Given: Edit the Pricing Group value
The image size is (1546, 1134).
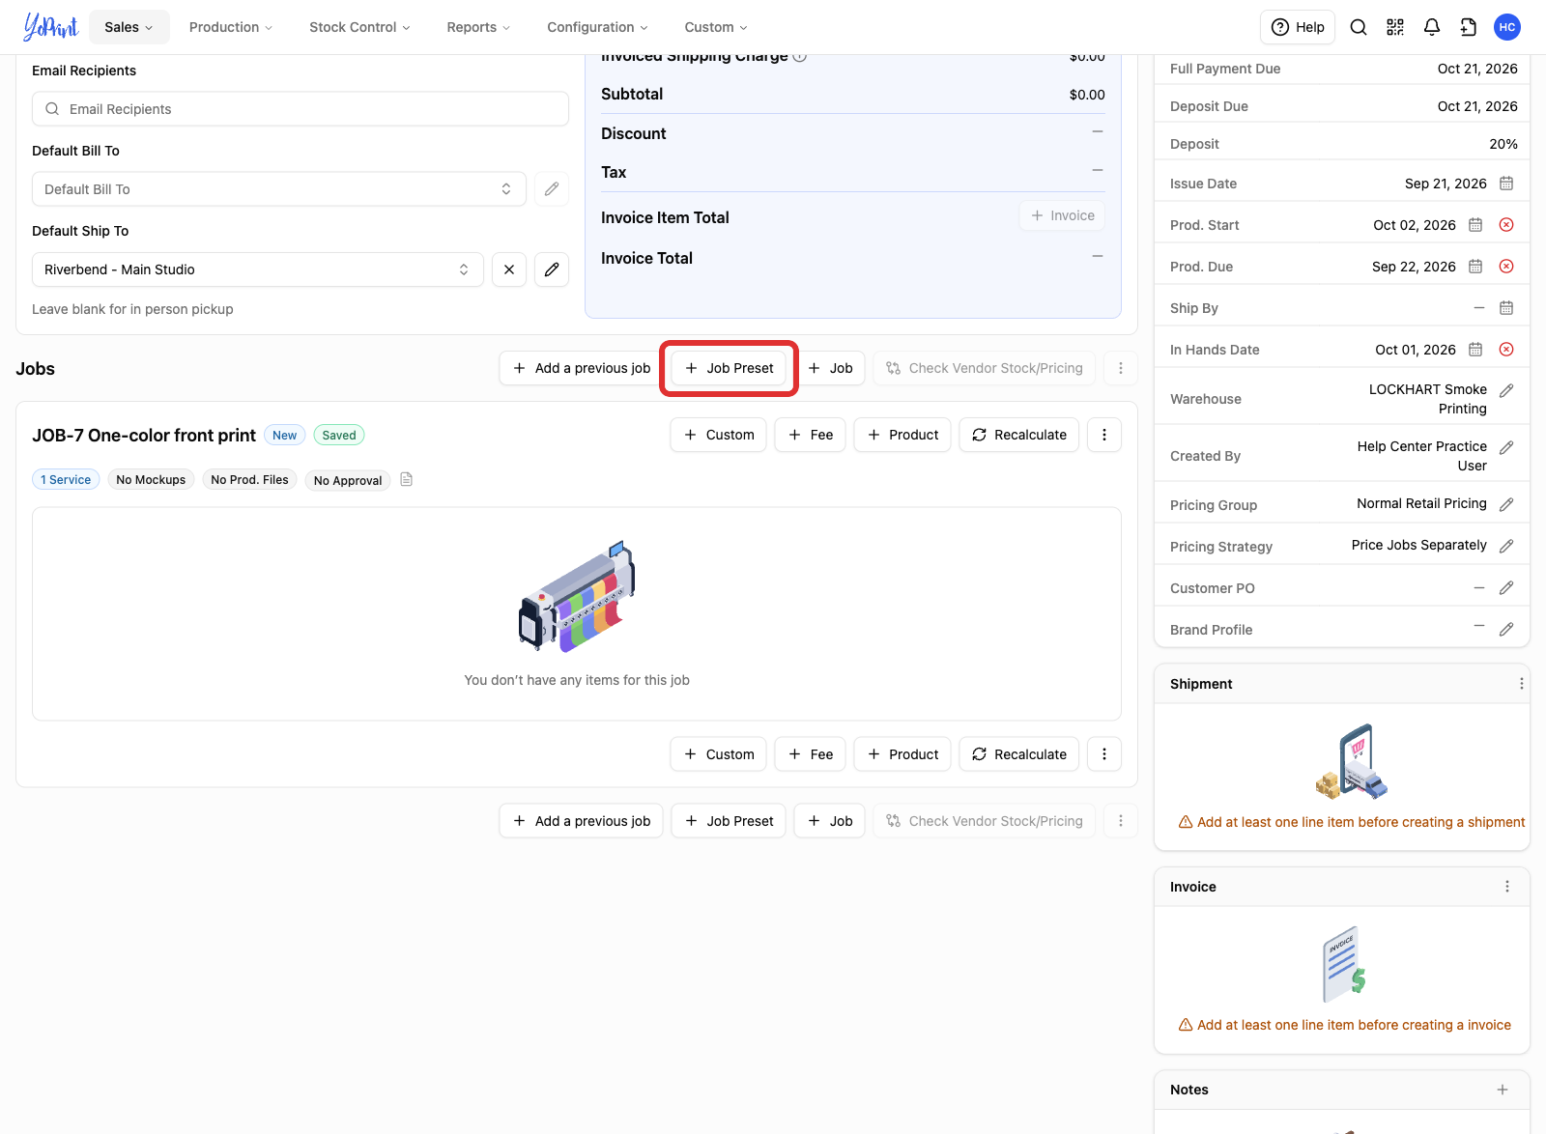Looking at the screenshot, I should coord(1505,504).
